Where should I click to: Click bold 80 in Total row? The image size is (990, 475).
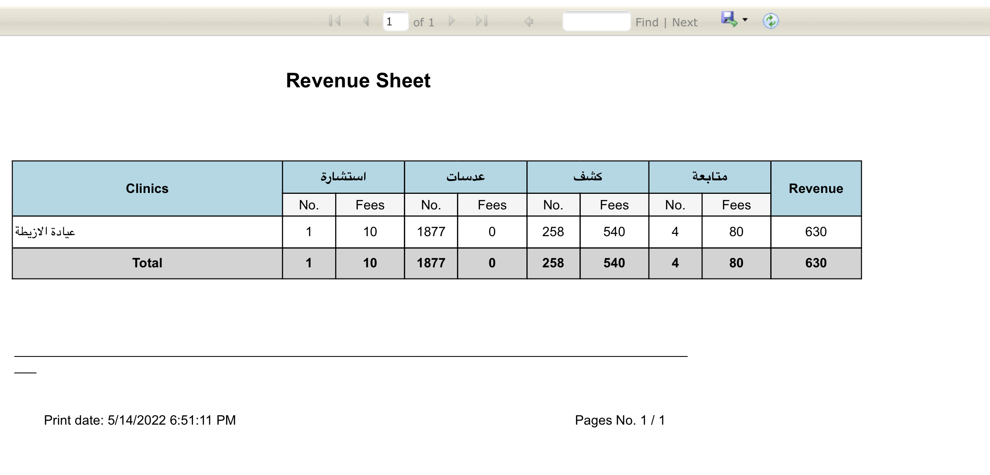coord(736,263)
